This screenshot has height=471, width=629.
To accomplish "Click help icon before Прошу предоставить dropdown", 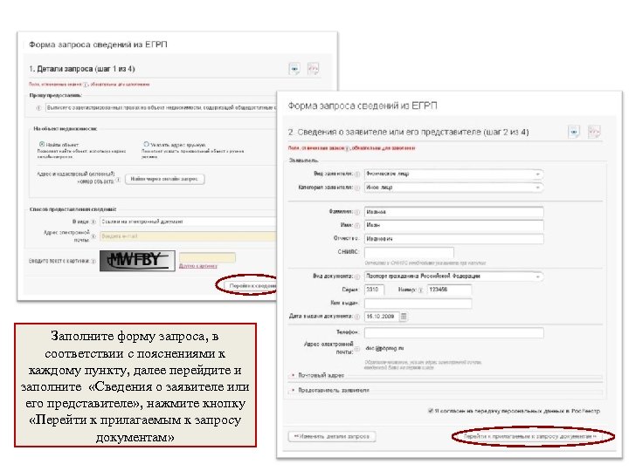I will (38, 108).
